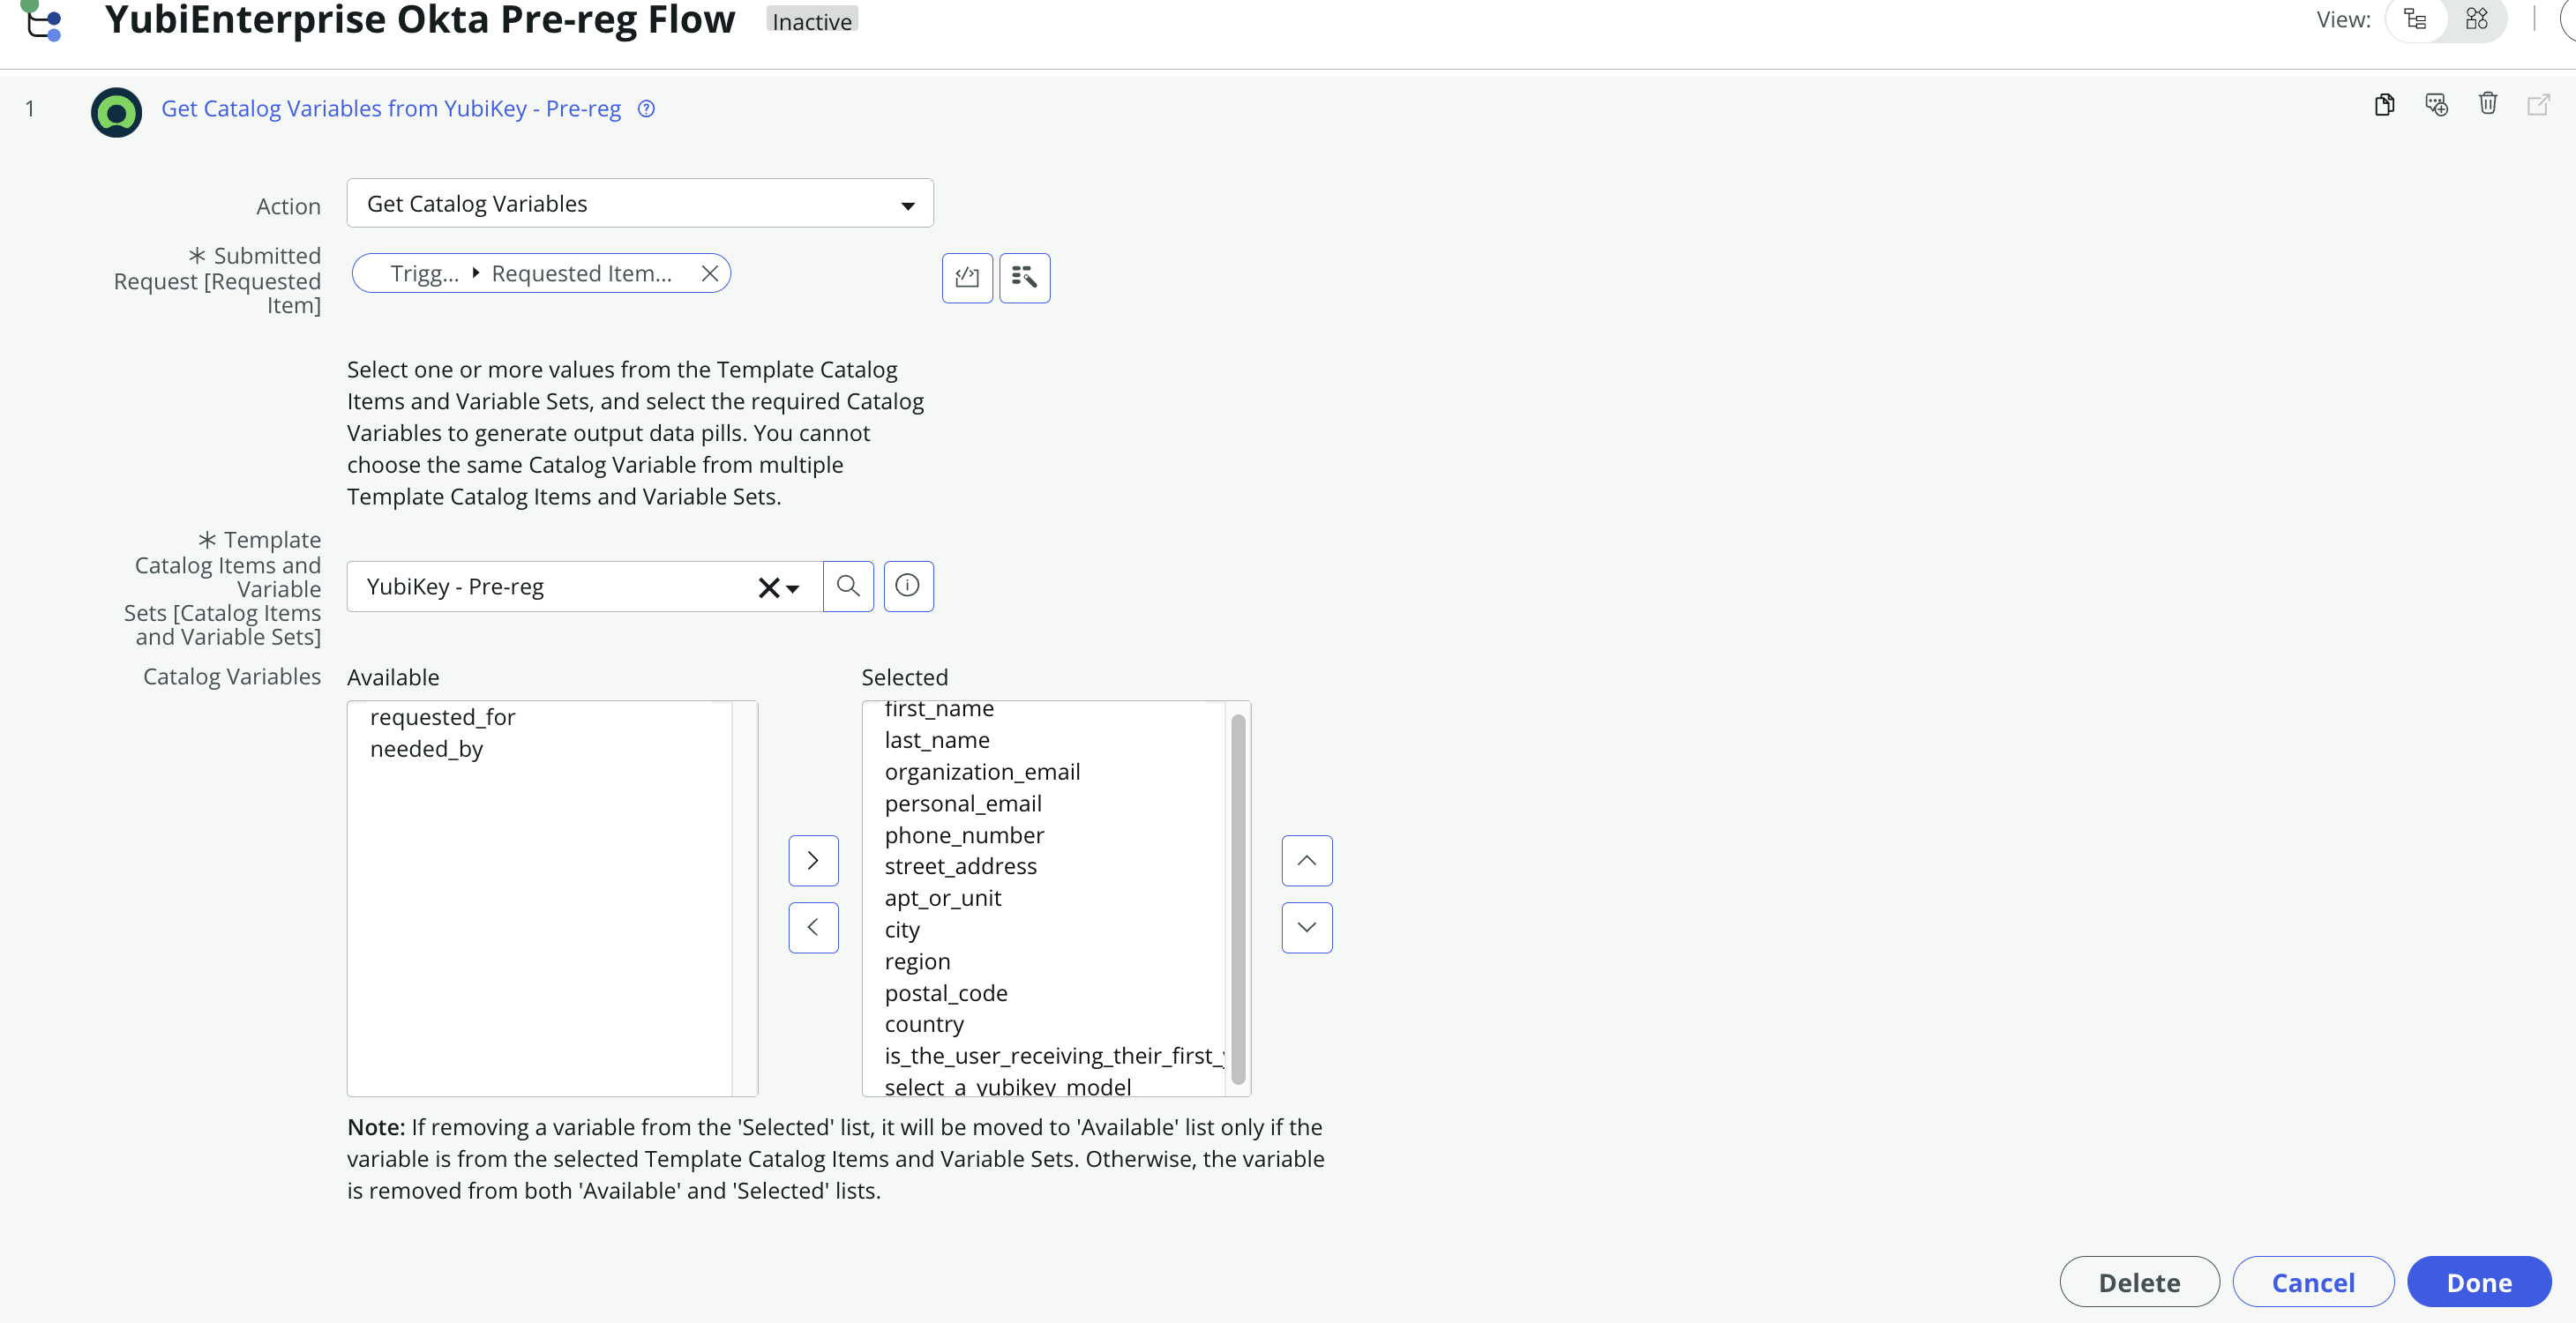Viewport: 2576px width, 1323px height.
Task: Click the YubiKey - Pre-reg field
Action: [585, 586]
